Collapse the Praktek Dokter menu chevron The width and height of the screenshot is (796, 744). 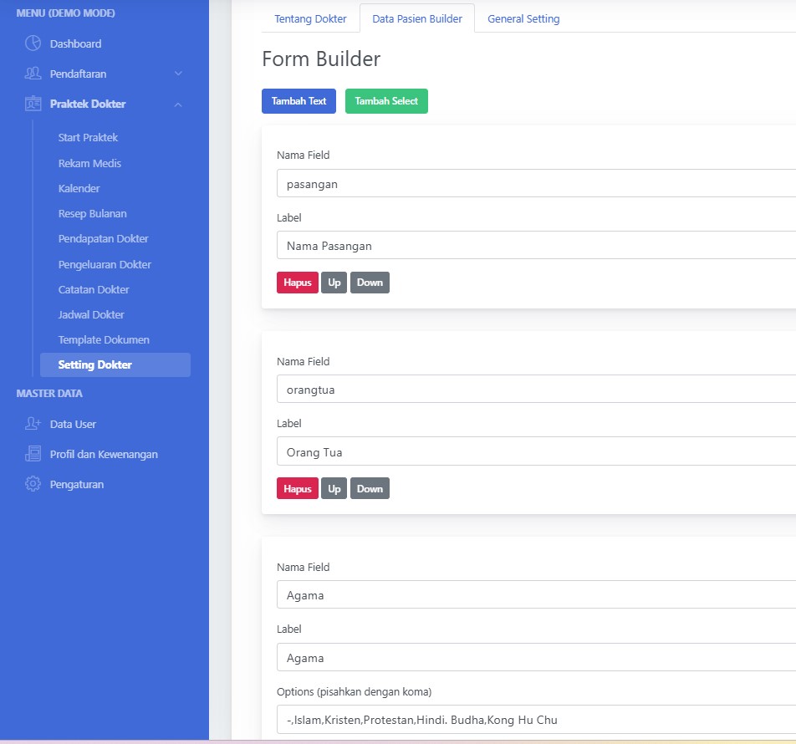[178, 104]
